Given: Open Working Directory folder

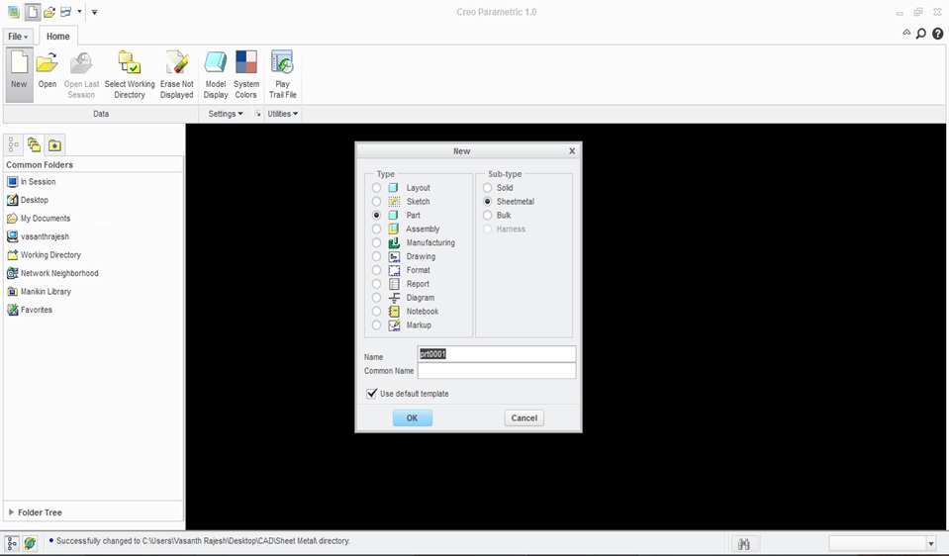Looking at the screenshot, I should coord(44,254).
